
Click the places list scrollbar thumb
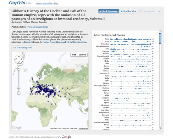coord(160,39)
